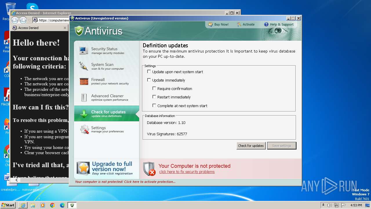Click the network tray icon
The width and height of the screenshot is (371, 209).
coord(336,205)
